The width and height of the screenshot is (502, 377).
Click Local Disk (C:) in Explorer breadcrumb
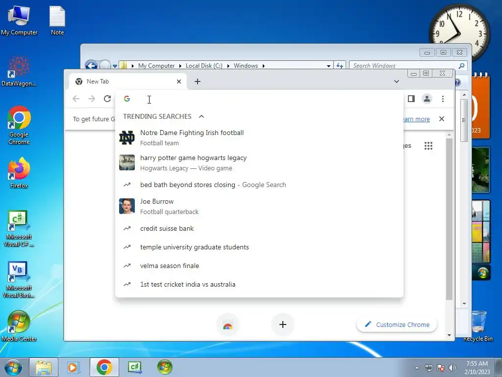pyautogui.click(x=204, y=66)
